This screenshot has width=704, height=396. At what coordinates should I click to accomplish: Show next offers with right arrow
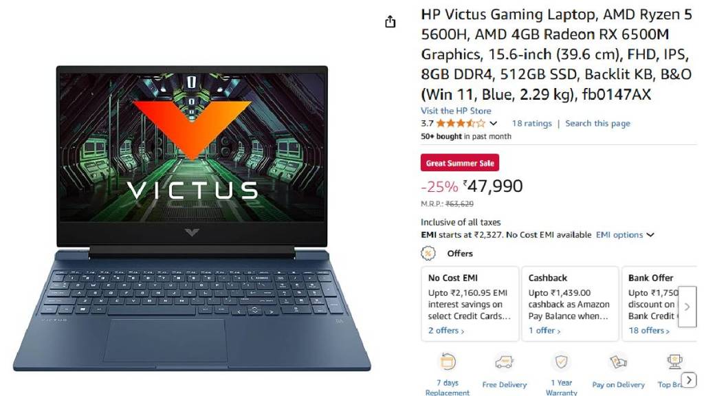click(687, 307)
